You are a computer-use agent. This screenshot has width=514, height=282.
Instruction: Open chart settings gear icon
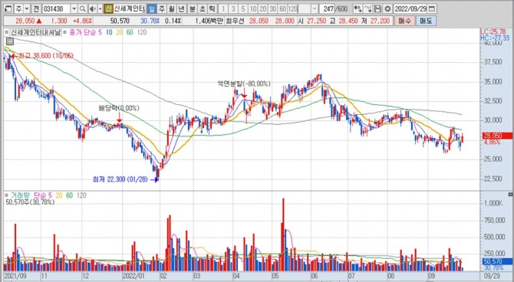coord(387,9)
